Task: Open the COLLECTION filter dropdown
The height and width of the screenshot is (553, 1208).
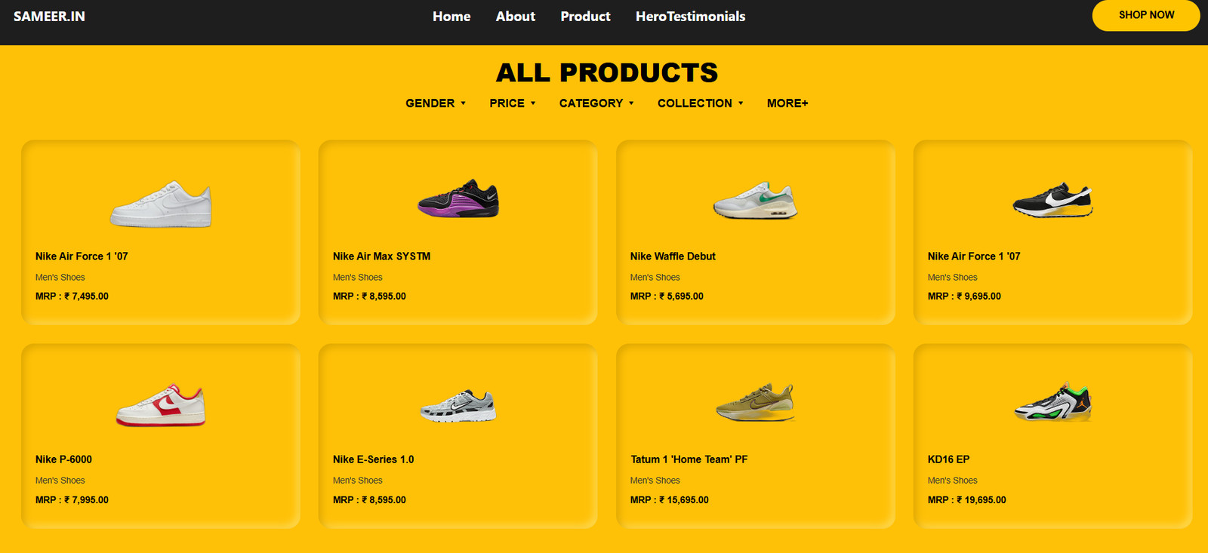Action: 701,103
